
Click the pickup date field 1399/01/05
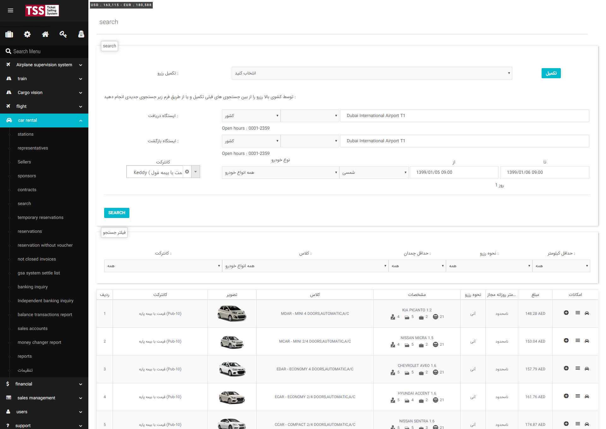click(454, 173)
